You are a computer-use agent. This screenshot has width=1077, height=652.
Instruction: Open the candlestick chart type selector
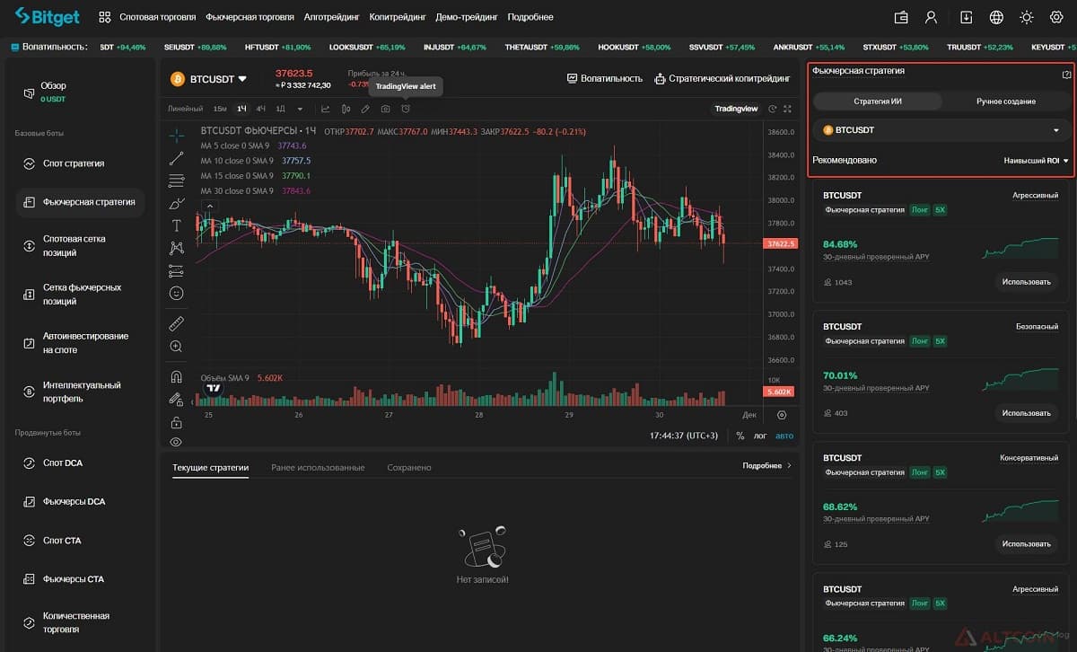pos(346,109)
